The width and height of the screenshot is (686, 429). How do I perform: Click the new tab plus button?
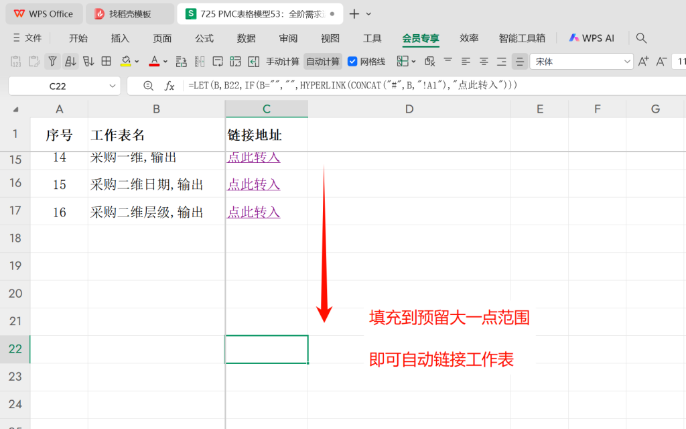(354, 14)
